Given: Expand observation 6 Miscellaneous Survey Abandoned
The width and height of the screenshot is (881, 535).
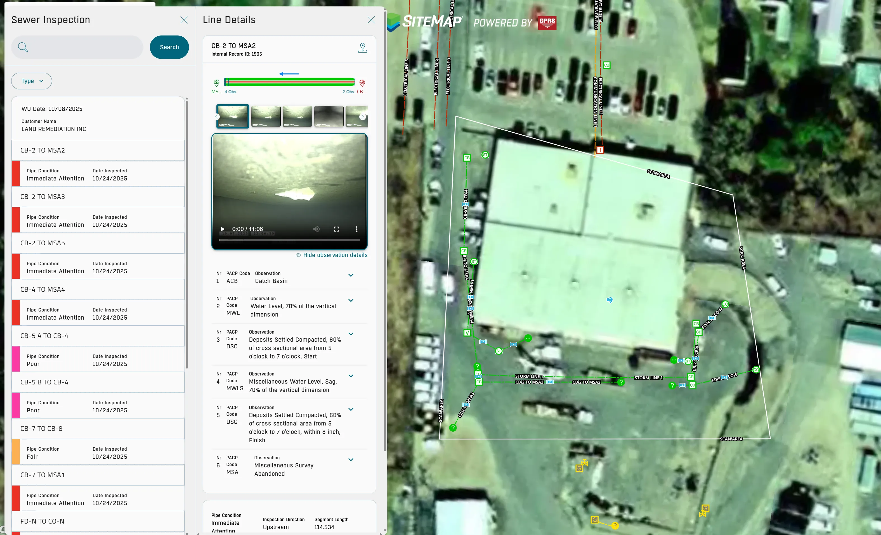Looking at the screenshot, I should click(351, 460).
